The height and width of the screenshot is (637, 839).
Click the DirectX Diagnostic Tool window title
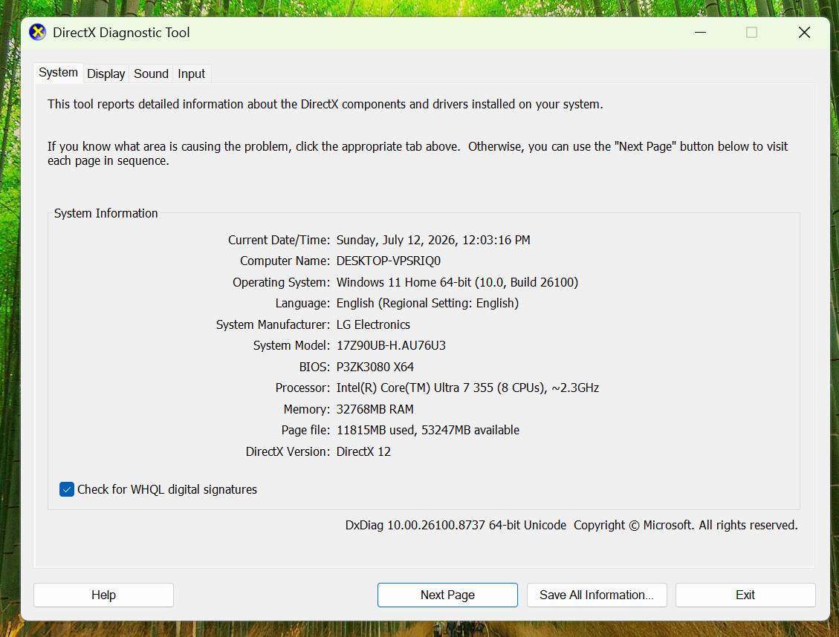tap(121, 33)
